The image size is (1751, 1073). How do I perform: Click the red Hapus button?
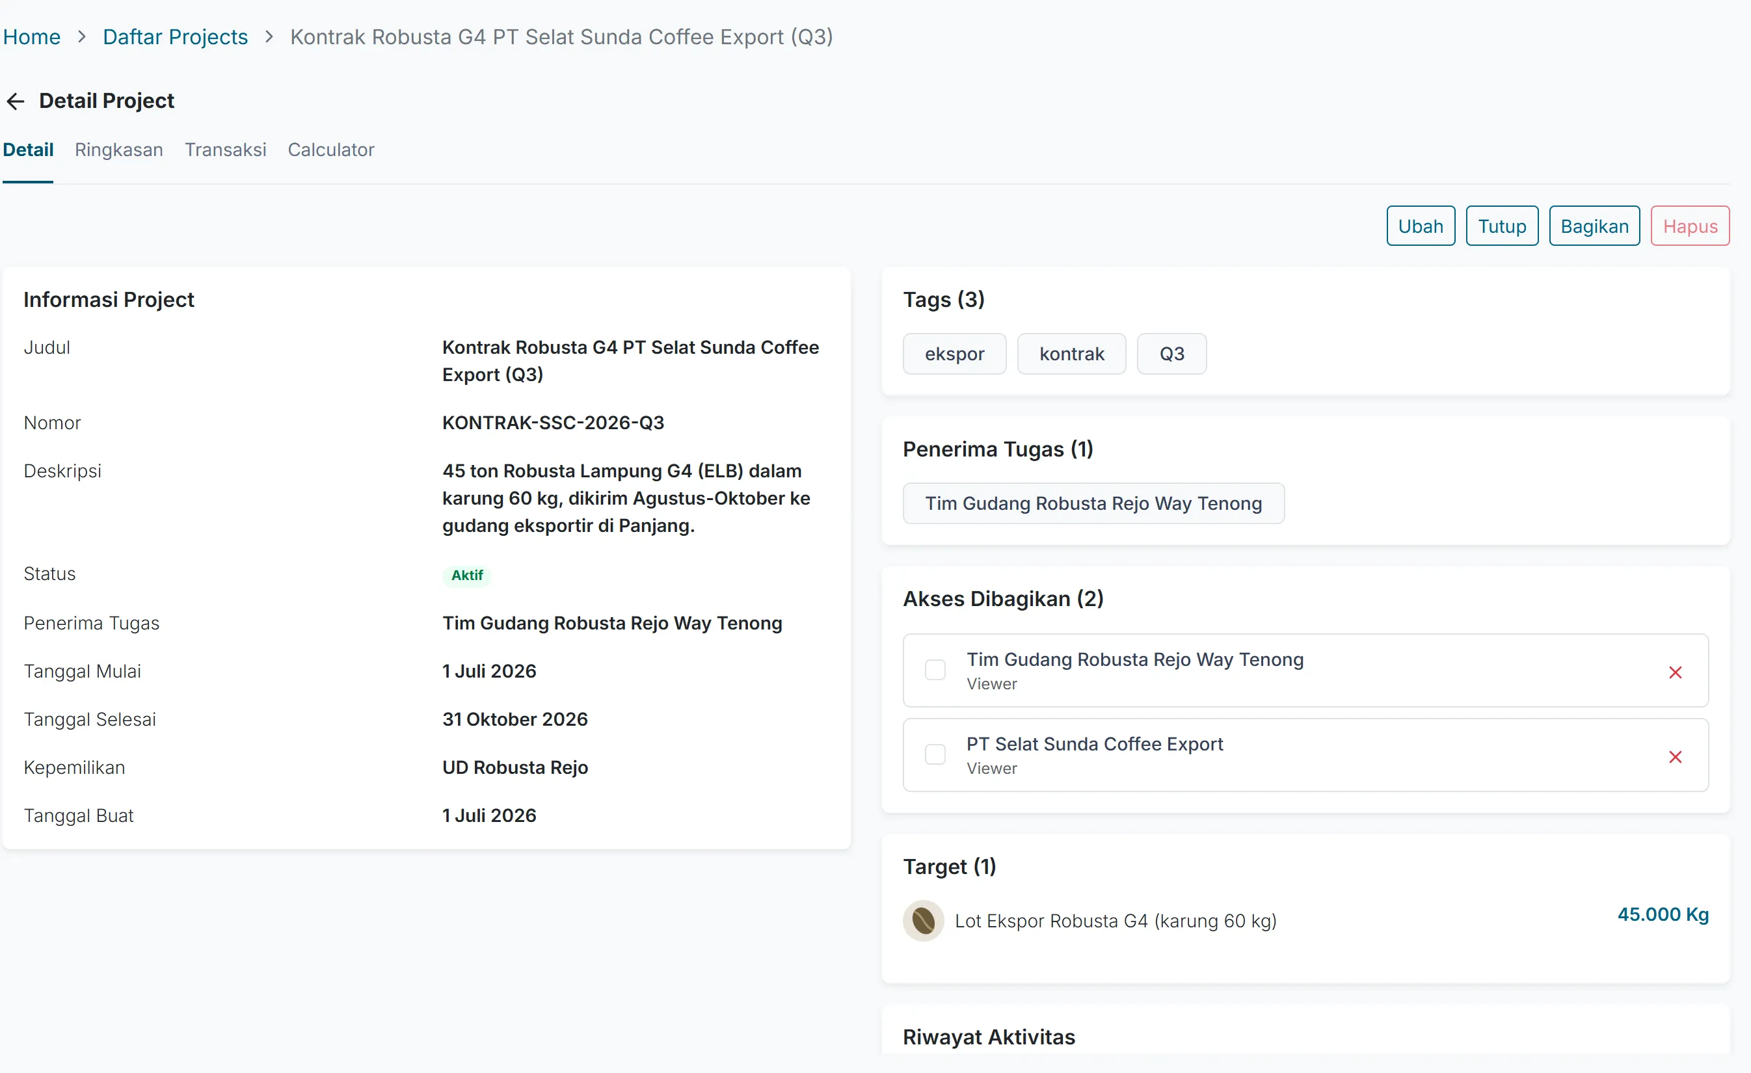coord(1689,226)
